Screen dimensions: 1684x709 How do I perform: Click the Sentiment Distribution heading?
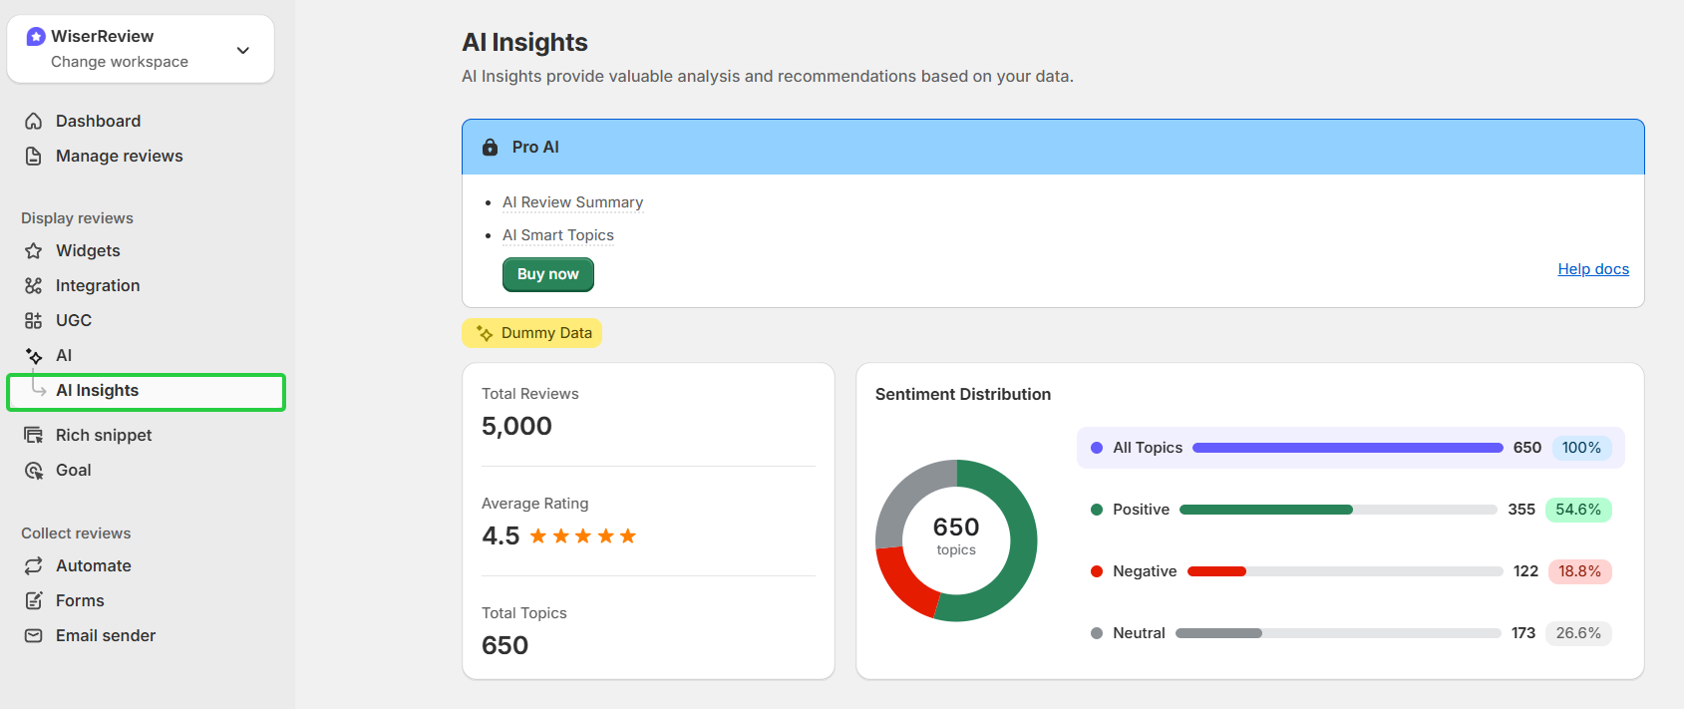point(963,394)
